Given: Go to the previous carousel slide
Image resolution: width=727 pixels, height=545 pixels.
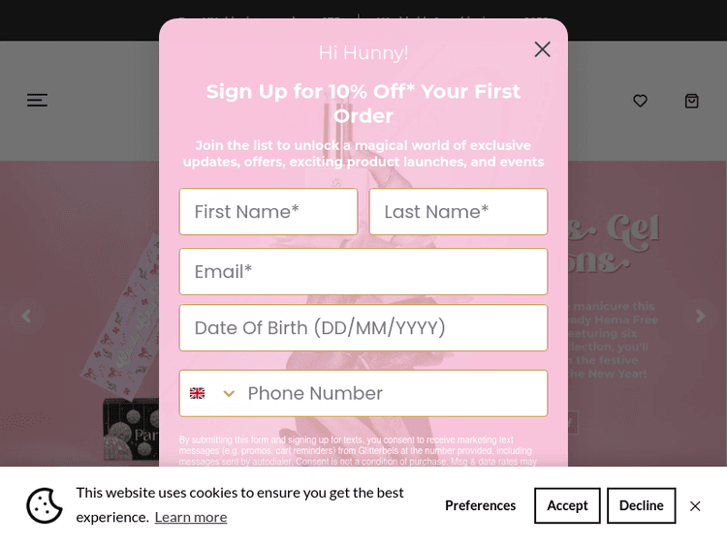Looking at the screenshot, I should (26, 316).
